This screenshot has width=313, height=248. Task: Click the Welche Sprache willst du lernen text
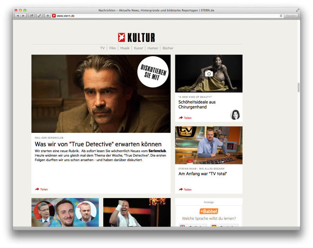click(x=209, y=219)
